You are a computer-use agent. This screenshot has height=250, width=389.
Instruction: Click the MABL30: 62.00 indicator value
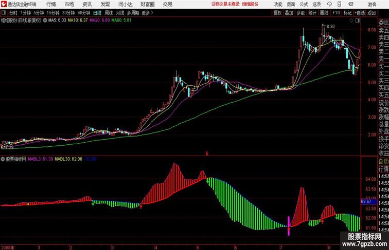click(x=68, y=159)
